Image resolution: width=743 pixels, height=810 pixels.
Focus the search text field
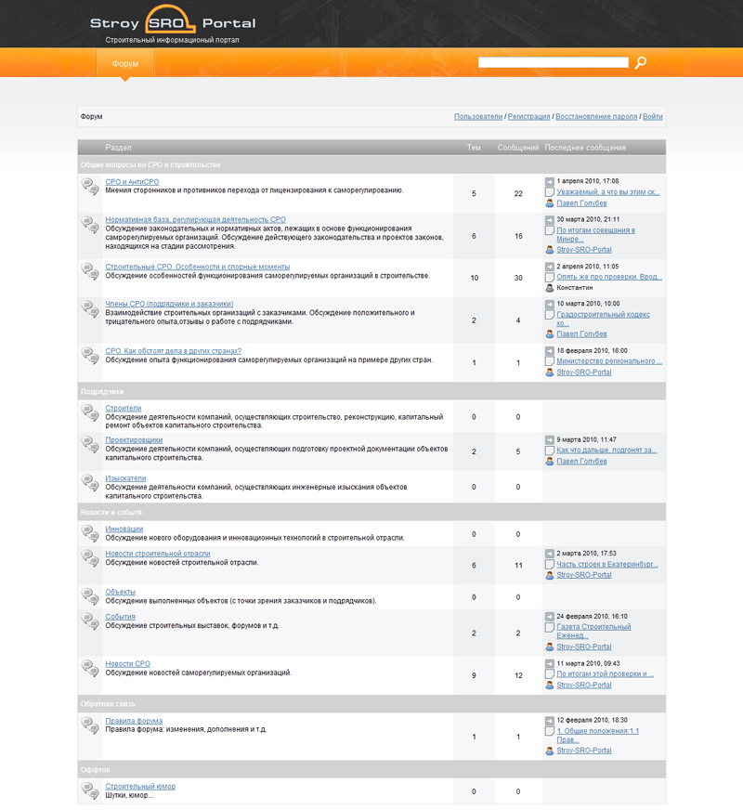point(554,63)
